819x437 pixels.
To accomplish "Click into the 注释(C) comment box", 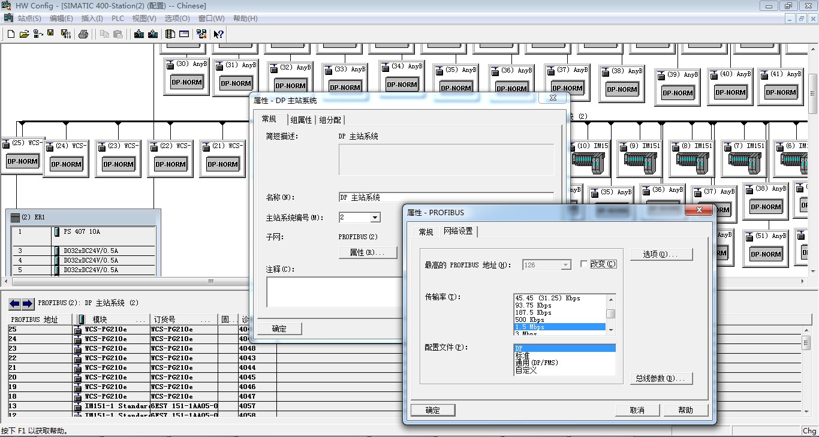I will pyautogui.click(x=334, y=292).
